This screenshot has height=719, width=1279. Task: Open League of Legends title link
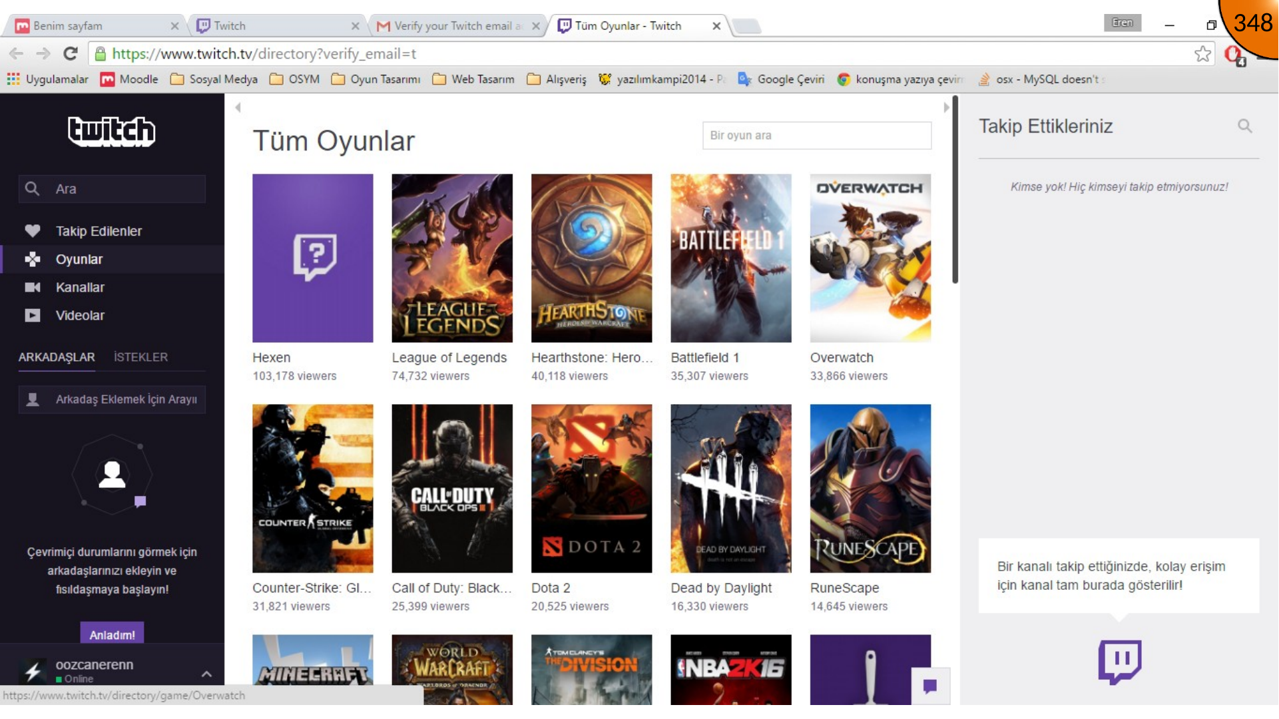tap(449, 358)
